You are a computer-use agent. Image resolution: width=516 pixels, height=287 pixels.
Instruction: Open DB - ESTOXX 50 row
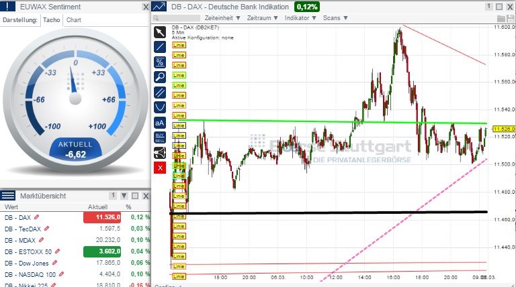click(75, 251)
